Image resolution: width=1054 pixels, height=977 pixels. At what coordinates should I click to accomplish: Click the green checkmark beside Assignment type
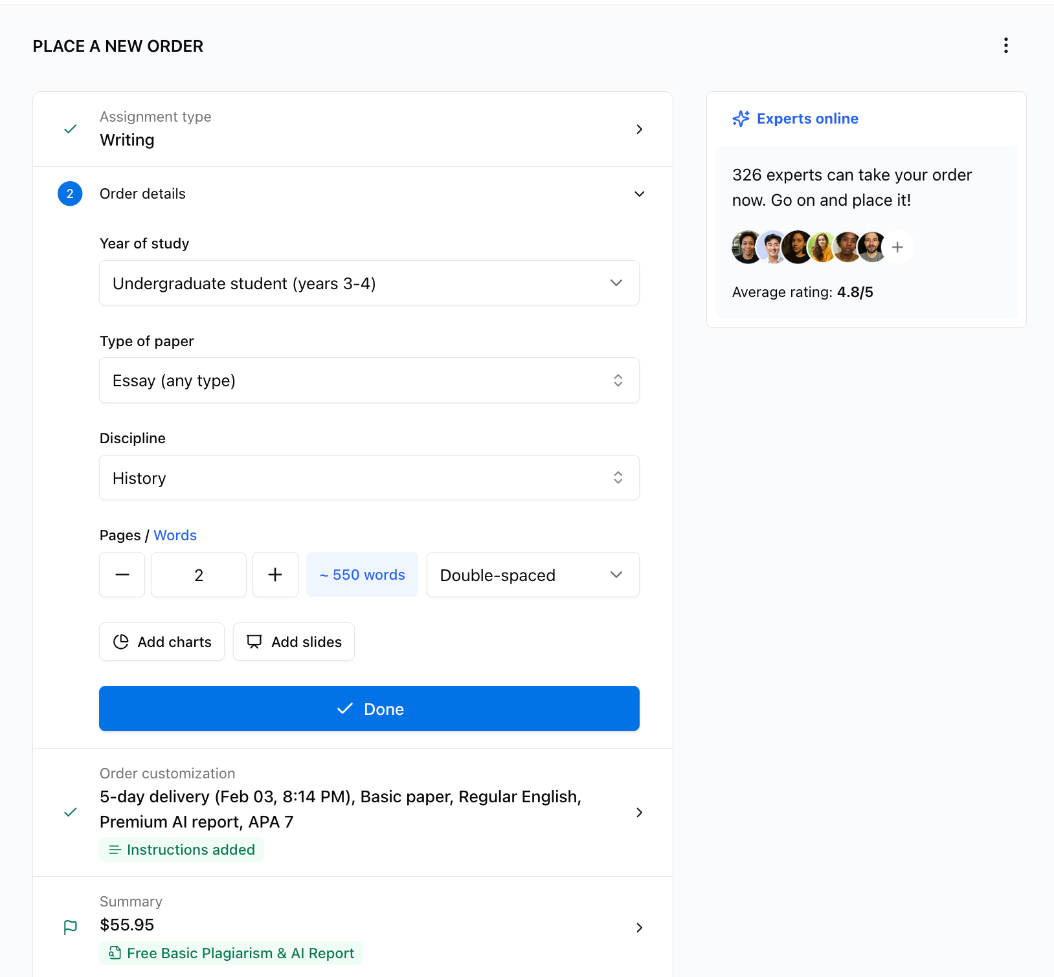(71, 129)
